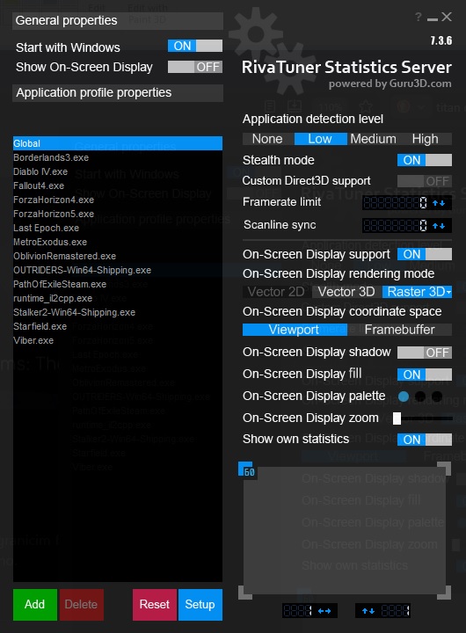Pick the blue palette color

coord(404,397)
